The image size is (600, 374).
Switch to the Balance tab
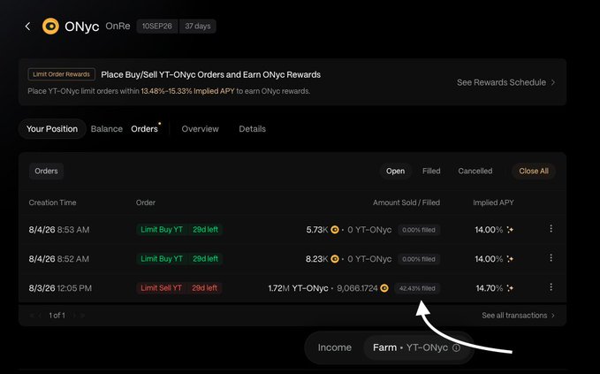107,129
